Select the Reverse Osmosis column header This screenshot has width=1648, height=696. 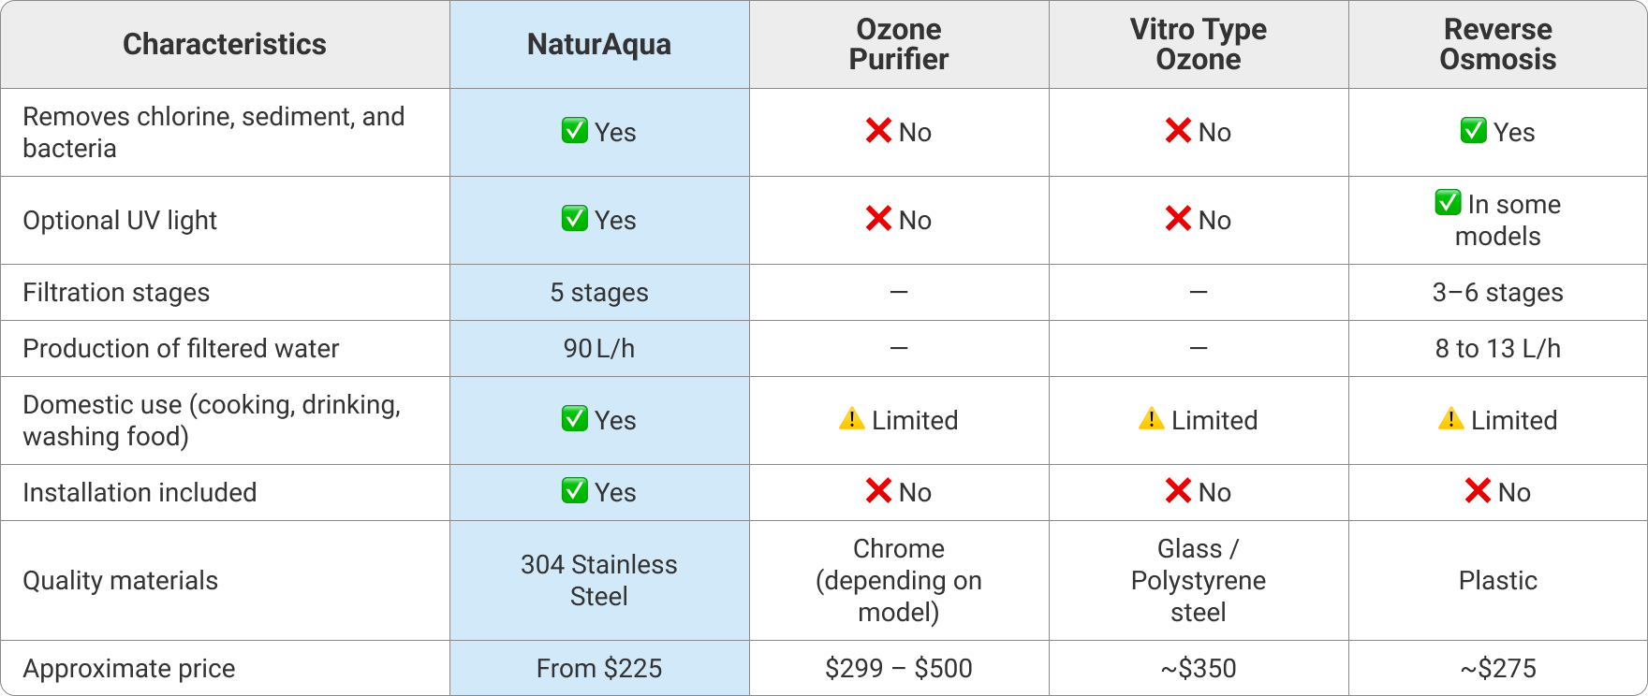(x=1497, y=45)
